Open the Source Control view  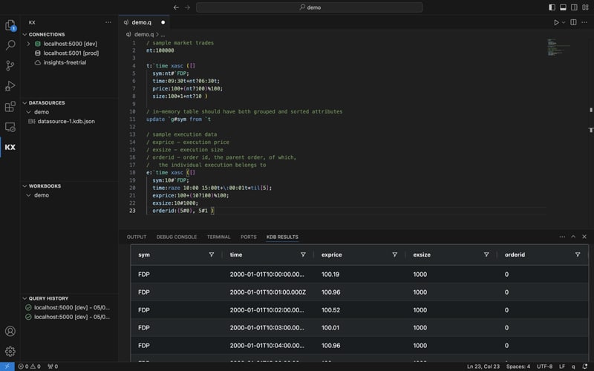click(x=10, y=65)
